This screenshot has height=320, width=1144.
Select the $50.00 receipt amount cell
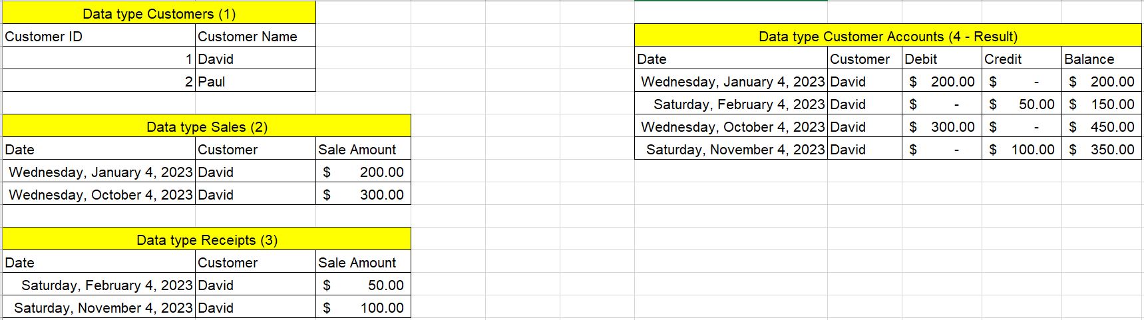click(363, 285)
